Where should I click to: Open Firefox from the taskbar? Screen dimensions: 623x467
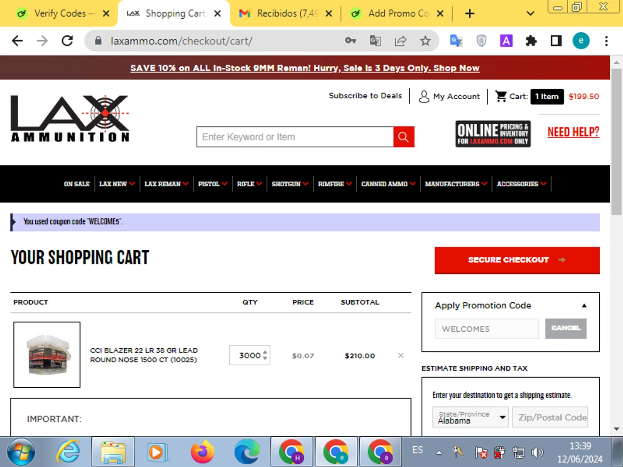[202, 452]
